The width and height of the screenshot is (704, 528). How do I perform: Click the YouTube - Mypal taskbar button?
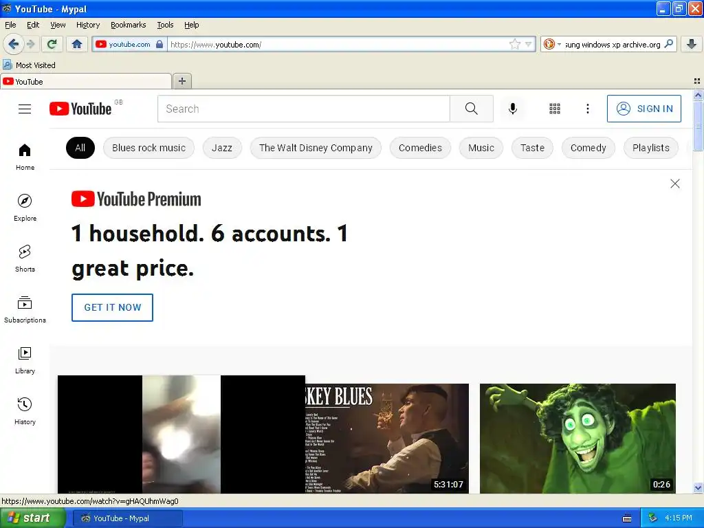pyautogui.click(x=127, y=518)
